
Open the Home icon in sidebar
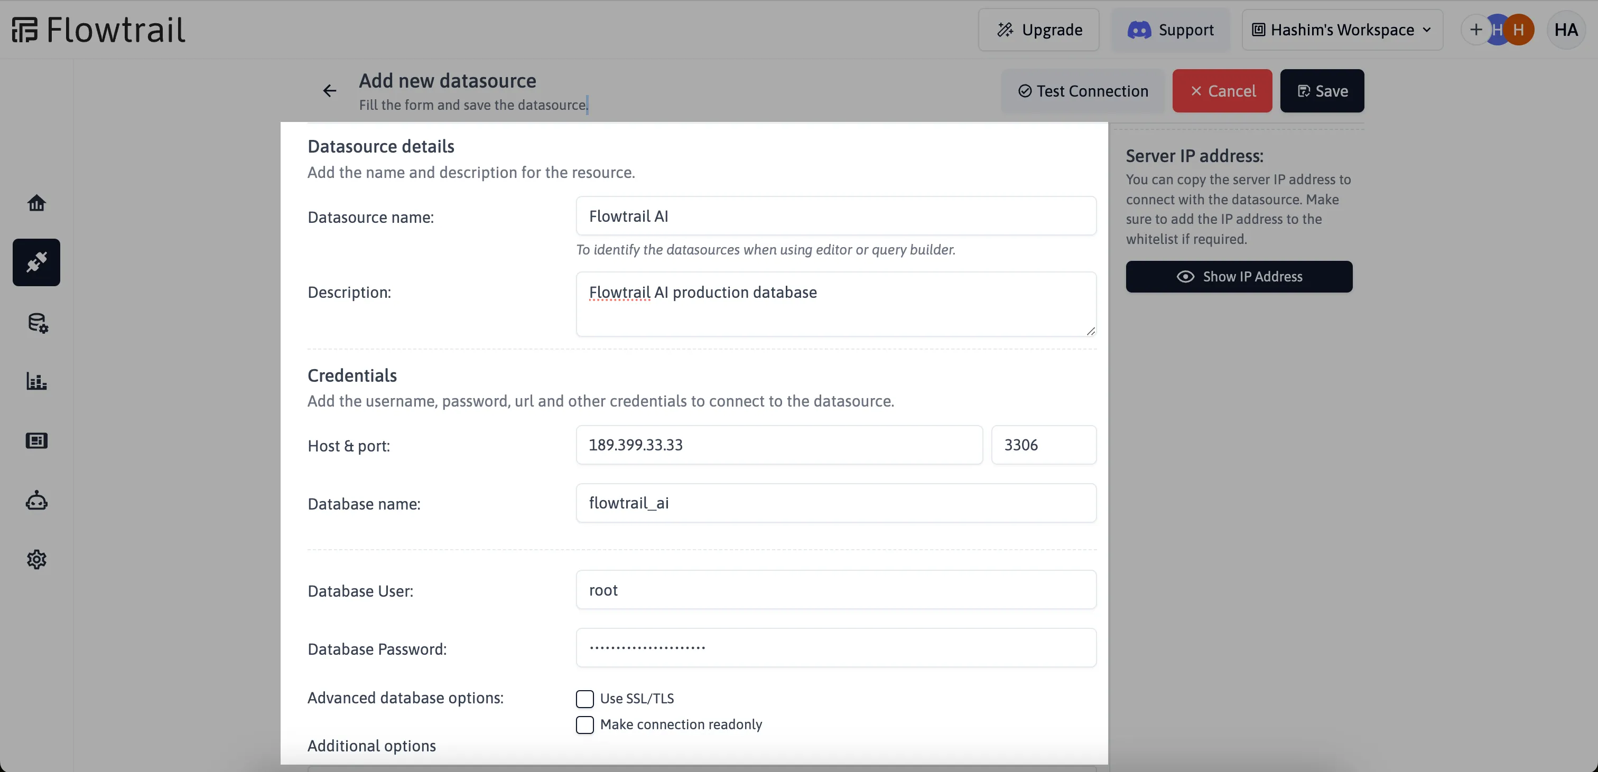pyautogui.click(x=36, y=203)
